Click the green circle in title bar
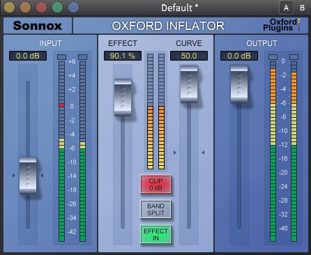 pos(57,7)
